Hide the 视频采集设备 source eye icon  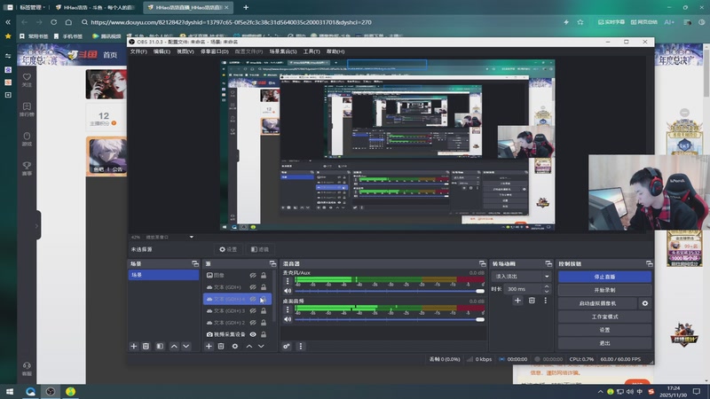tap(253, 334)
